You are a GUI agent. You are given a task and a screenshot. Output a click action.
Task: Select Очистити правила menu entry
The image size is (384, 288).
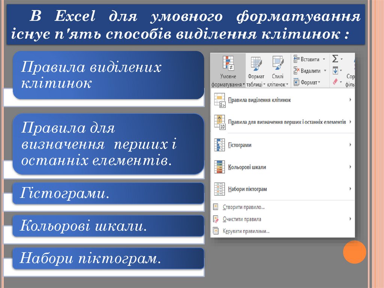[283, 219]
